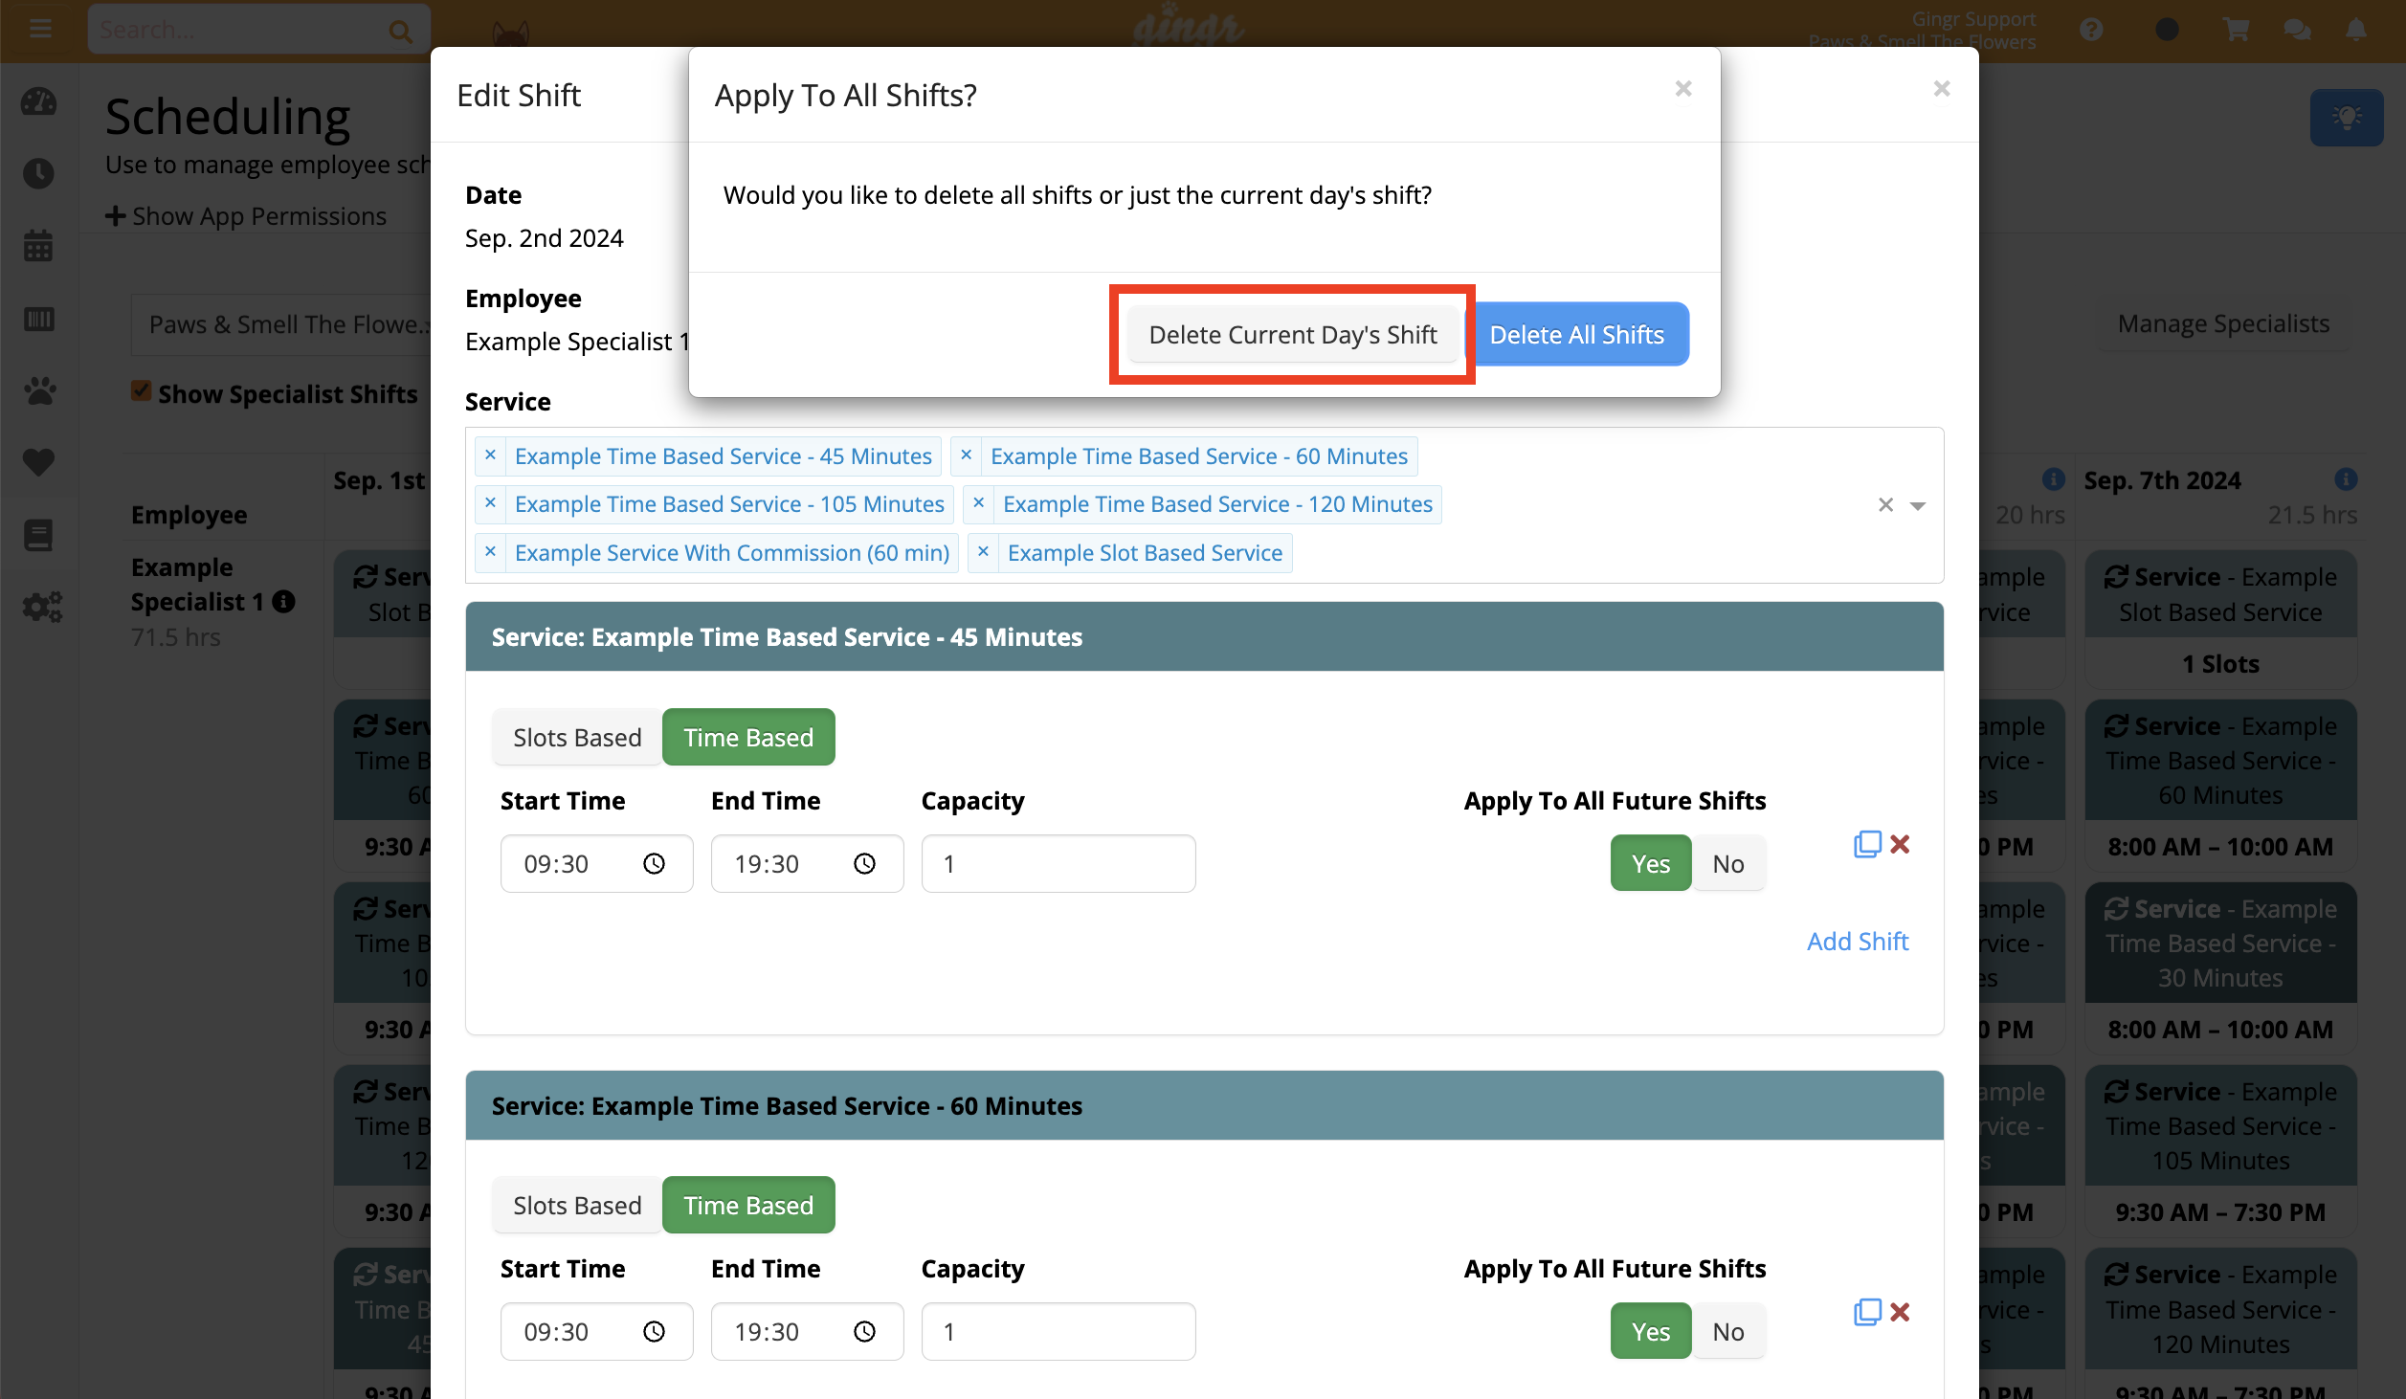Open the book sidebar icon

click(39, 535)
